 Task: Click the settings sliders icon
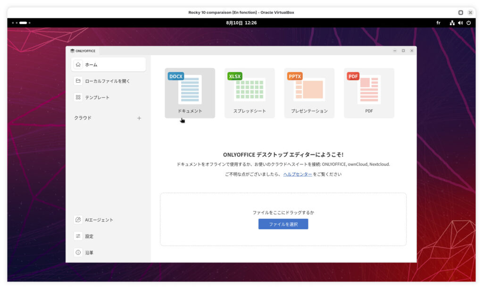tap(78, 236)
